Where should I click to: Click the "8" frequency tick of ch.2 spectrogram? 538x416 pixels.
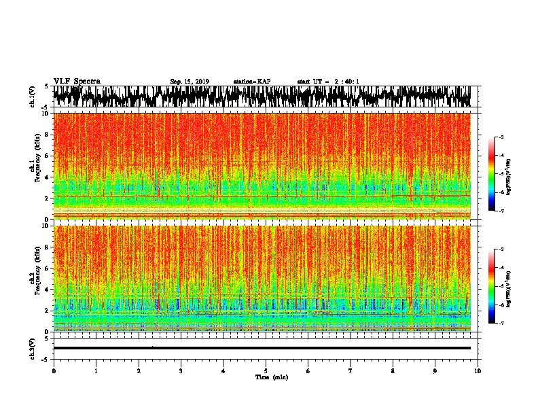[x=48, y=247]
